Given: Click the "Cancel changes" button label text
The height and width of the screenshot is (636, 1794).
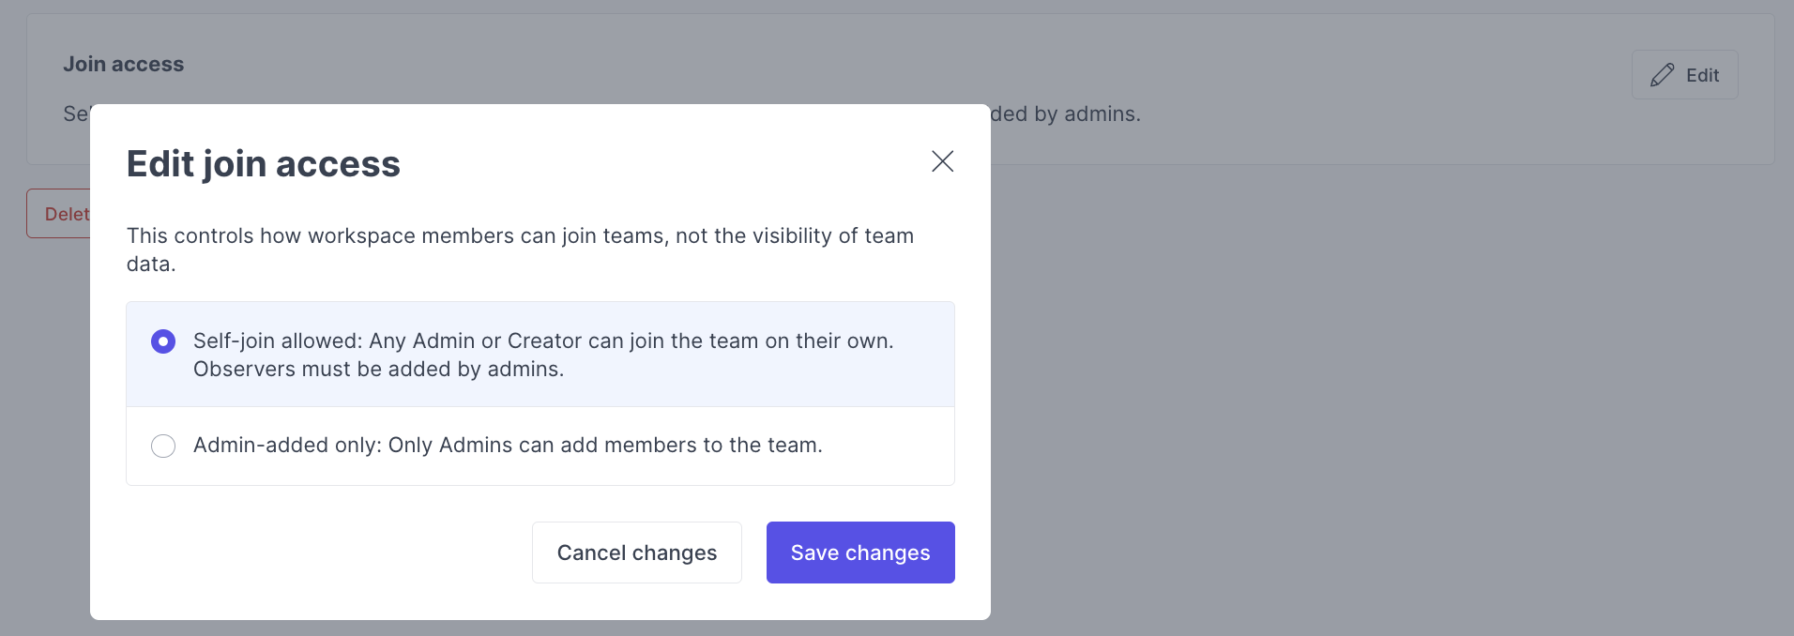Looking at the screenshot, I should point(637,553).
